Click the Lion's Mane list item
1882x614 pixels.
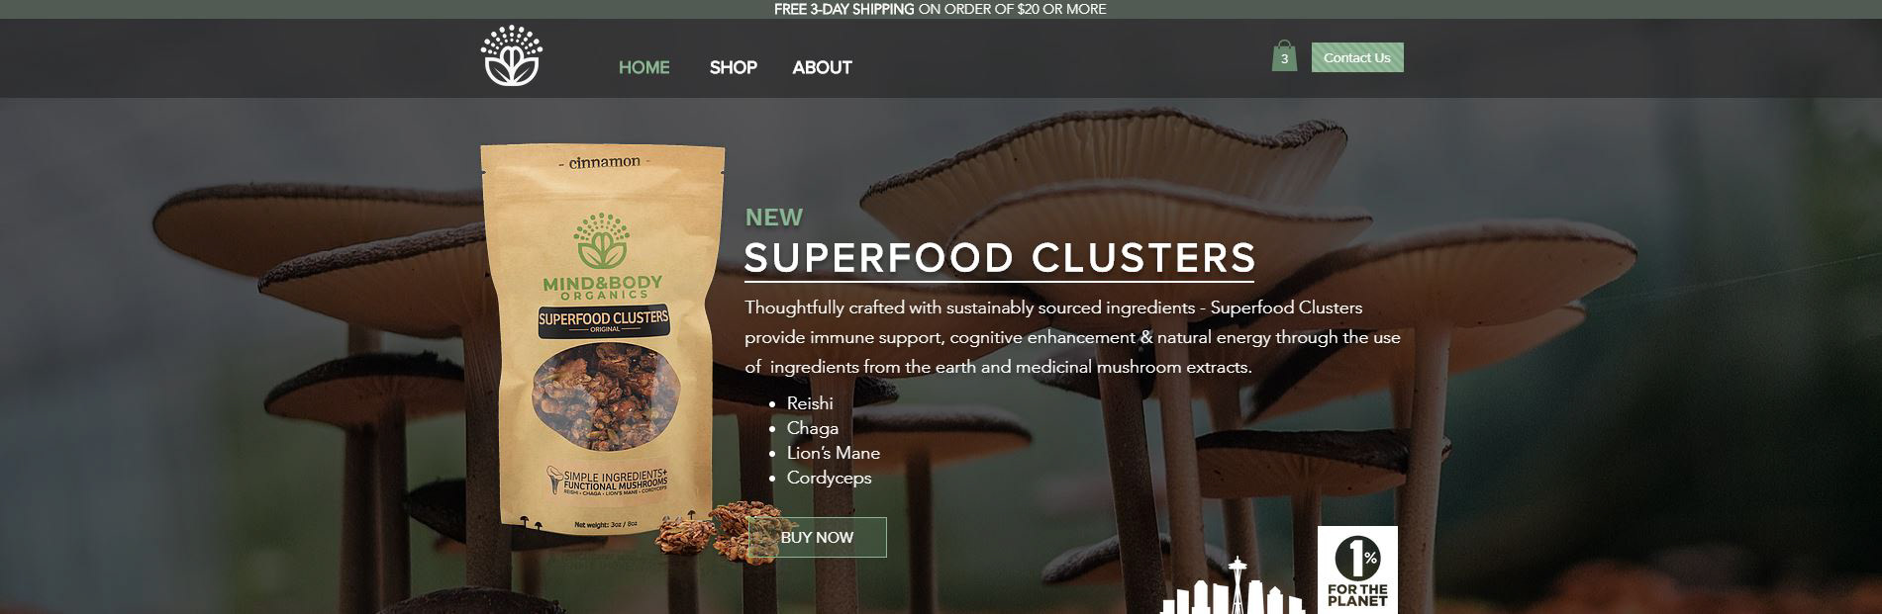pyautogui.click(x=834, y=453)
